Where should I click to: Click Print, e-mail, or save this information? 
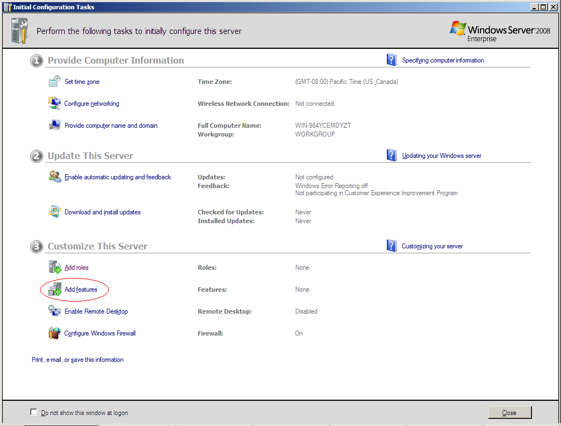pos(78,360)
